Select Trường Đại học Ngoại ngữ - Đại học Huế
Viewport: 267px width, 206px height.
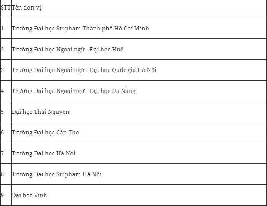67,50
